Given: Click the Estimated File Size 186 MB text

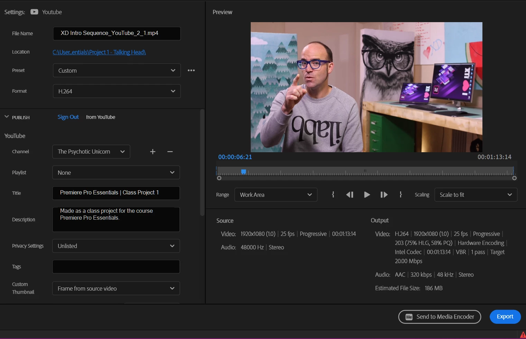Looking at the screenshot, I should 409,288.
